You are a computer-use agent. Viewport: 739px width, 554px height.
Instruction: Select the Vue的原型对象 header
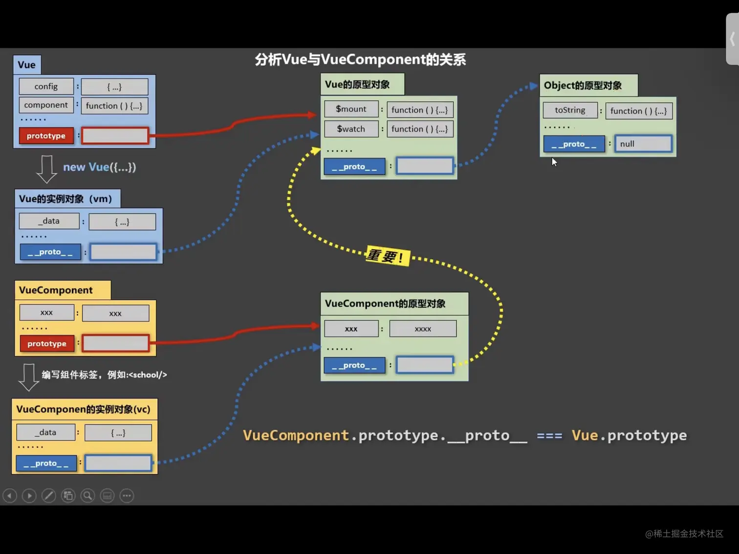(362, 84)
